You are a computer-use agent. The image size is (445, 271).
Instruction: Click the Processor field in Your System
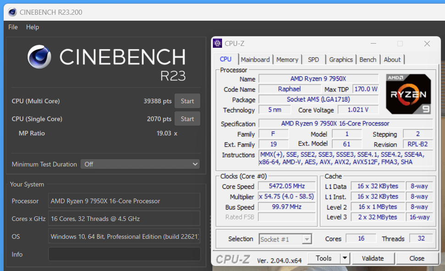pos(124,201)
